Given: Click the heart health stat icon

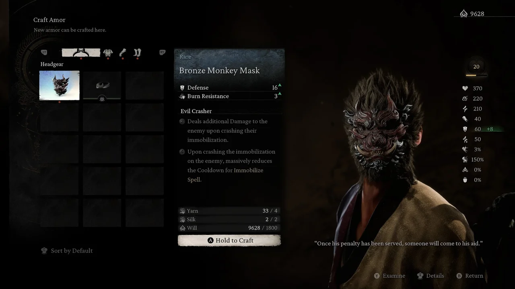Looking at the screenshot, I should click(465, 88).
